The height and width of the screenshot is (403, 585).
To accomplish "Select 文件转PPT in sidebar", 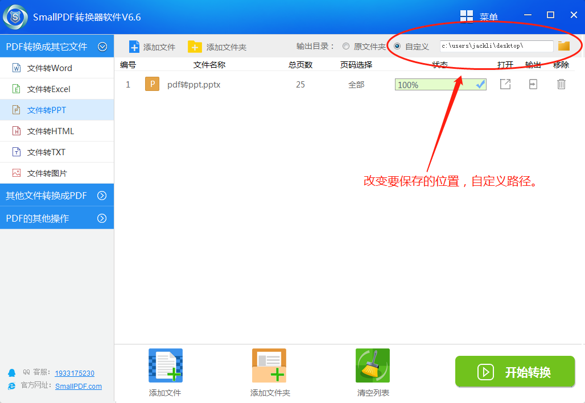I will pos(57,110).
